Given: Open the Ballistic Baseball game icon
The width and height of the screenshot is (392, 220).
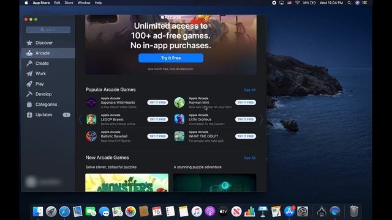Looking at the screenshot, I should click(91, 136).
